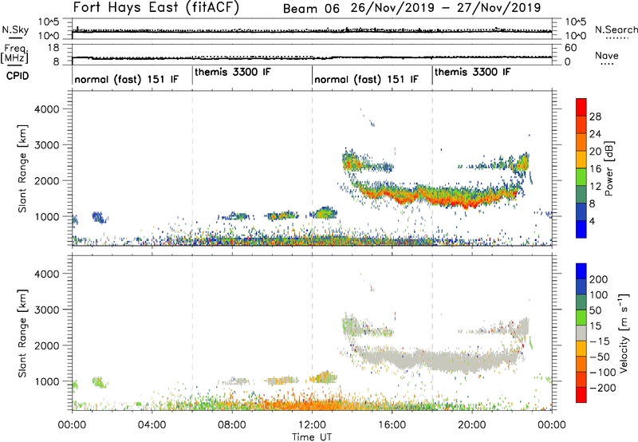Screen dimensions: 638x442
Task: Click the power panel 'Slant Range [km]' label
Action: (22, 168)
